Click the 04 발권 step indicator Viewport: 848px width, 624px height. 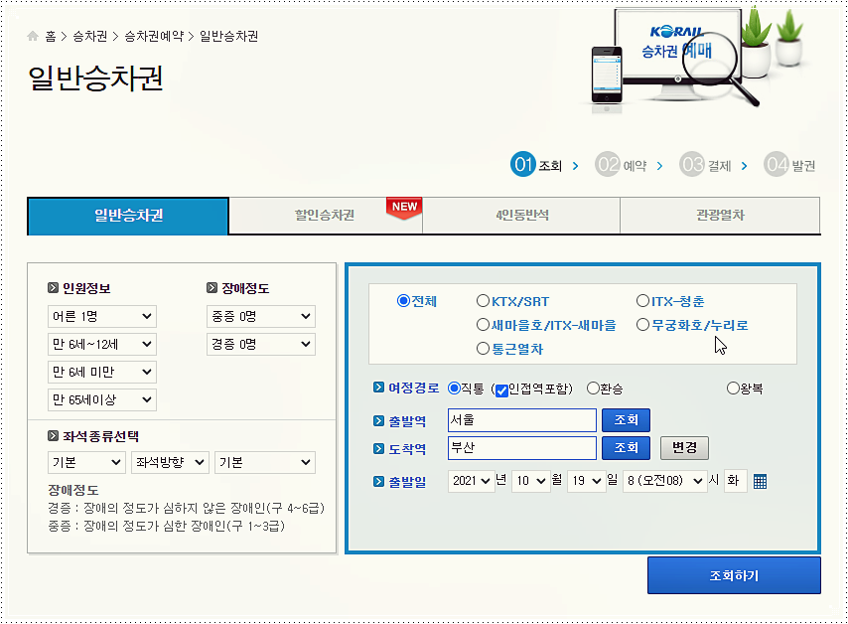tap(789, 165)
